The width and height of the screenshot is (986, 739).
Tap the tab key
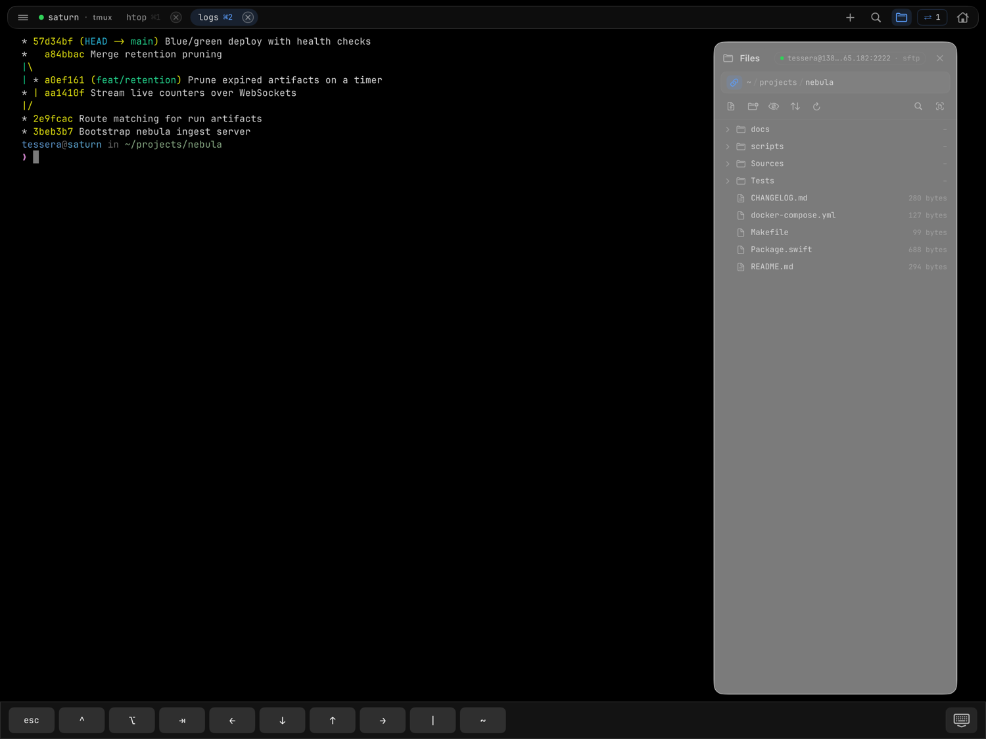[182, 721]
